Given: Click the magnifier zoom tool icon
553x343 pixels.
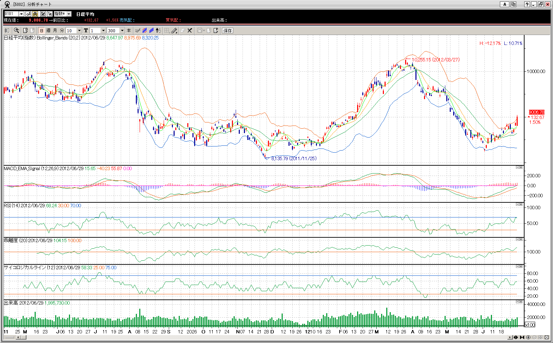Looking at the screenshot, I should click(16, 31).
